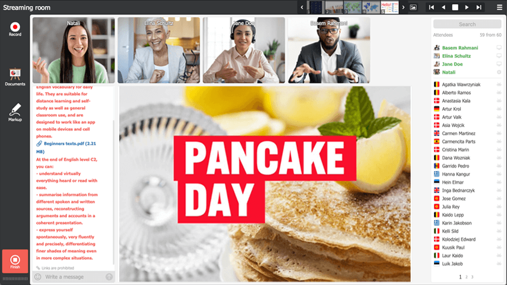Show more slide thumbnails with the right chevron
This screenshot has width=507, height=285.
tap(403, 7)
